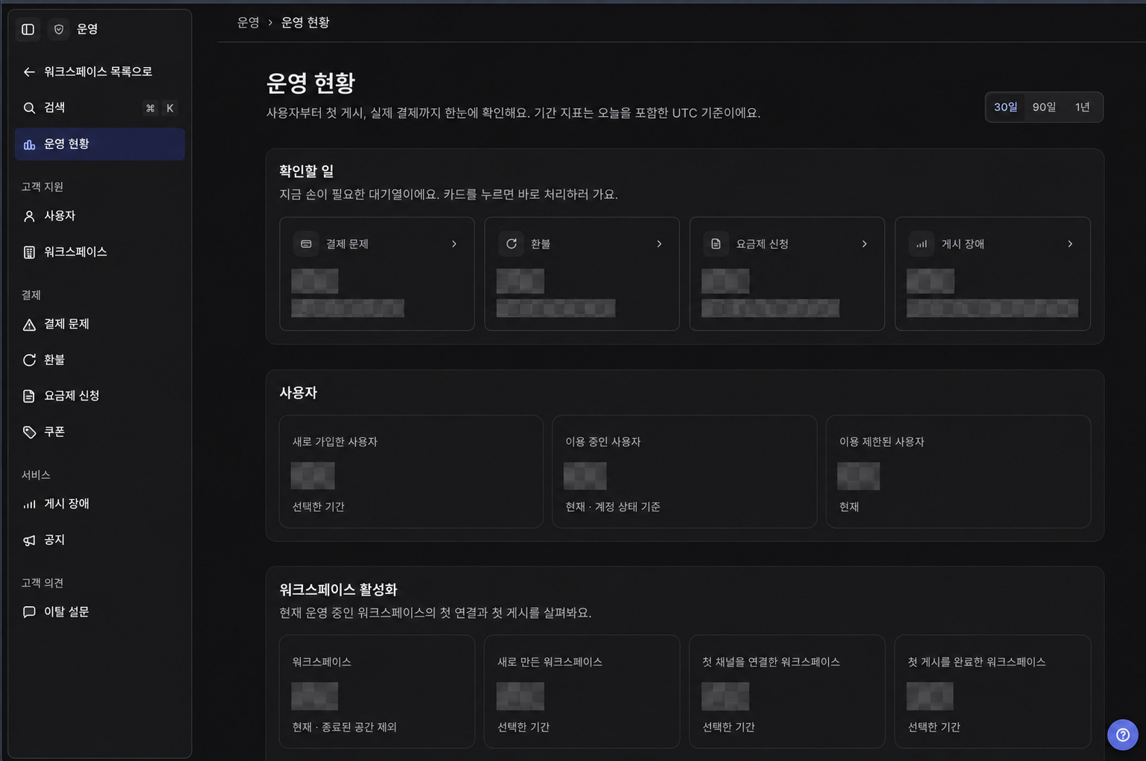The width and height of the screenshot is (1146, 761).
Task: Click the megaphone icon for 공지
Action: [x=29, y=540]
